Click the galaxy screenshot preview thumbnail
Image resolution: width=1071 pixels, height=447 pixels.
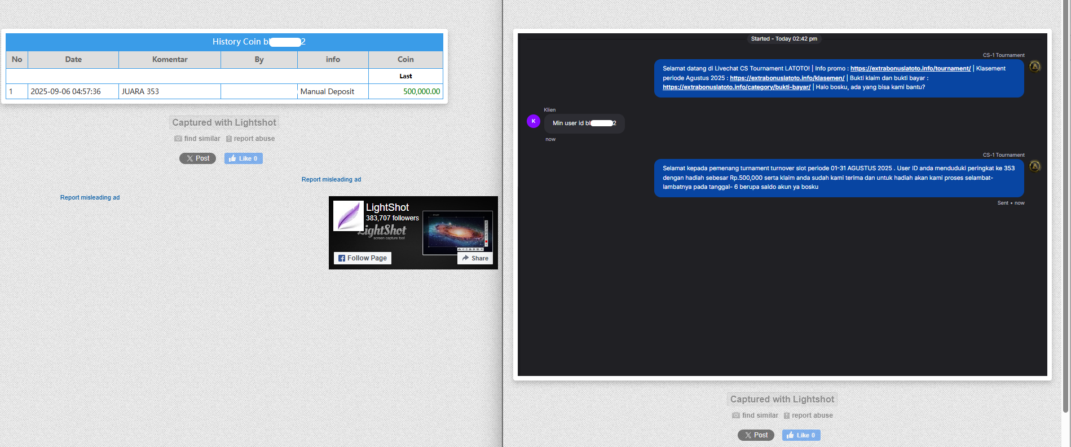click(457, 233)
